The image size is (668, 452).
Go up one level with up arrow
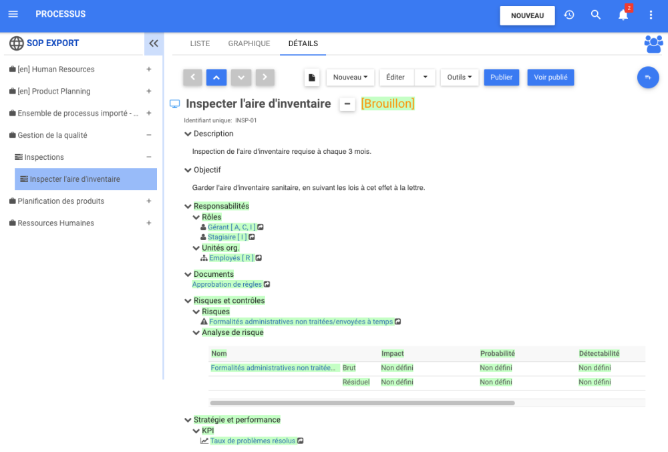(x=216, y=77)
